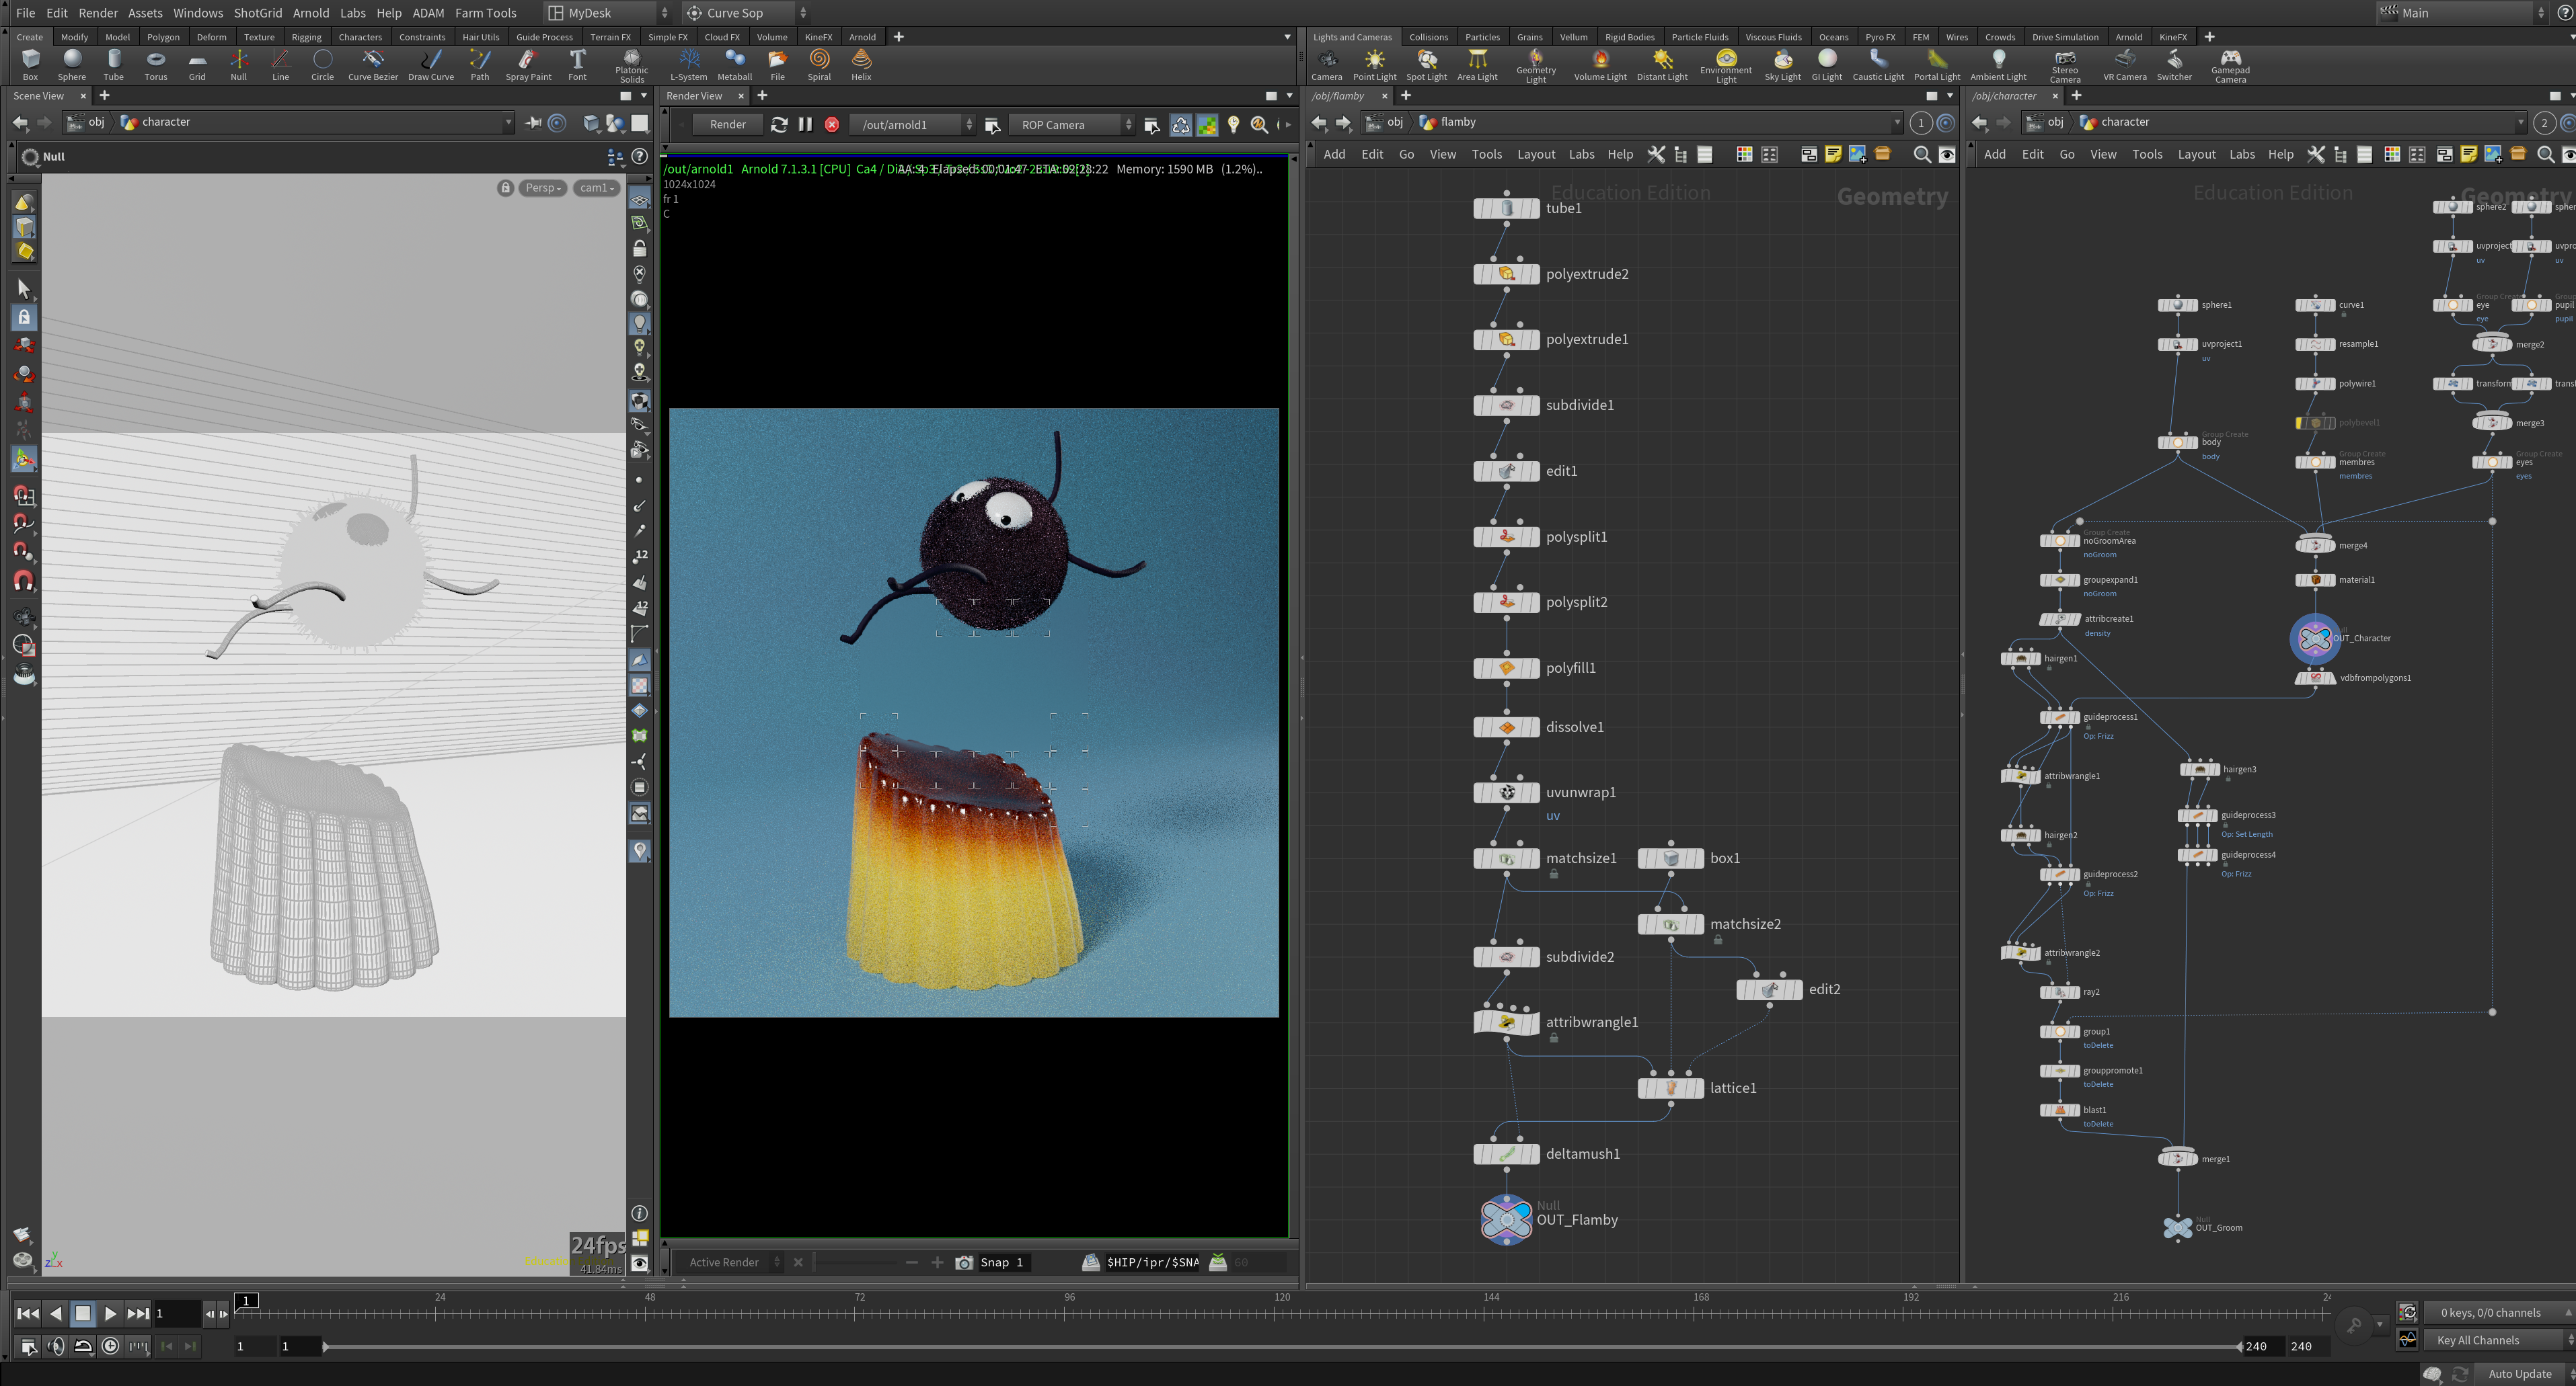This screenshot has height=1386, width=2576.
Task: Add a Font object from the shelf
Action: 577,65
